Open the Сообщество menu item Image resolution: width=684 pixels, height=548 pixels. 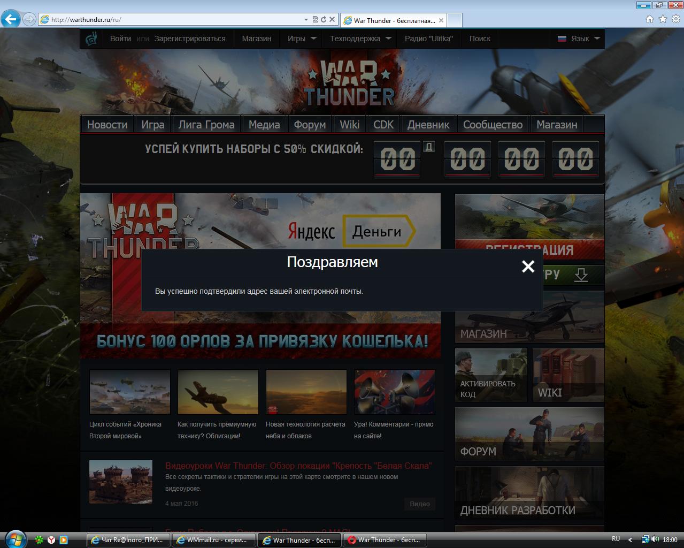click(x=493, y=125)
